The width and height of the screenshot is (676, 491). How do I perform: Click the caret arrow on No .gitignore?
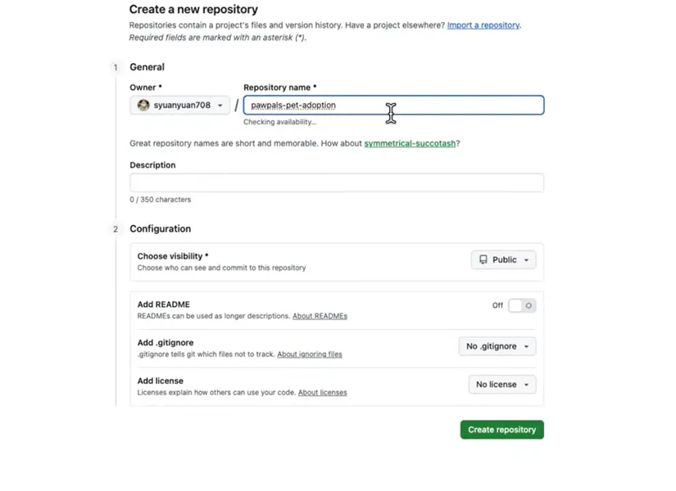[526, 347]
